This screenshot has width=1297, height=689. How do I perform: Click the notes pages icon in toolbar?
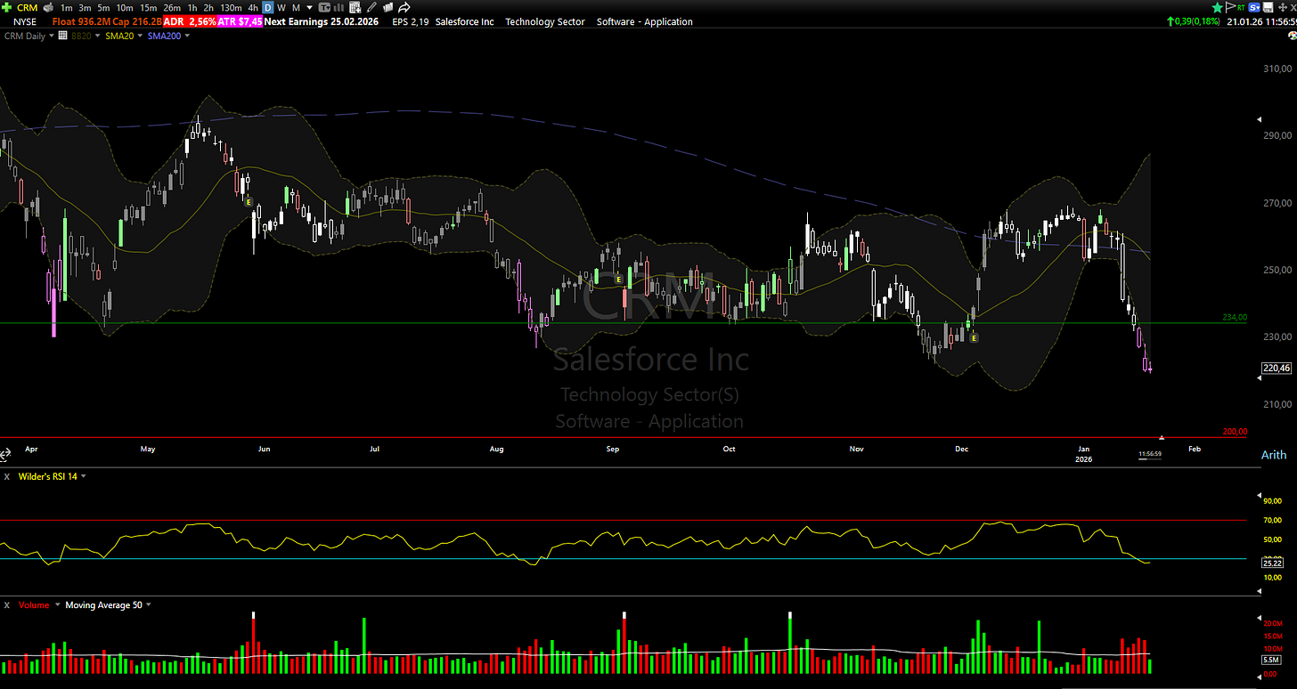coord(387,7)
